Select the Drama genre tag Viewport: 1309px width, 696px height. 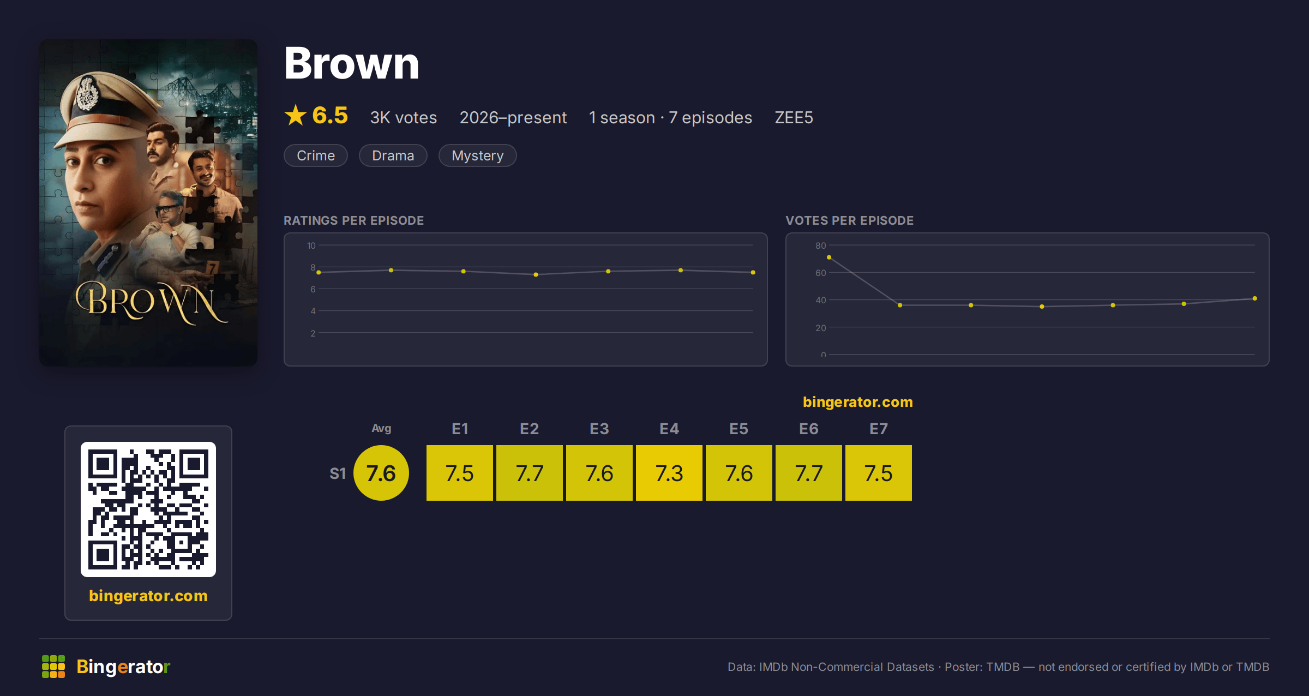click(x=393, y=155)
